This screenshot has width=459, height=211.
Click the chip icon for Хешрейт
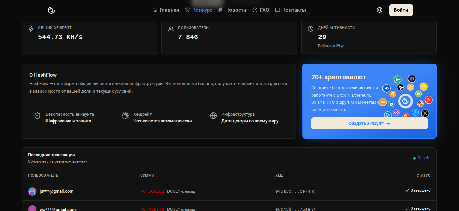click(125, 116)
